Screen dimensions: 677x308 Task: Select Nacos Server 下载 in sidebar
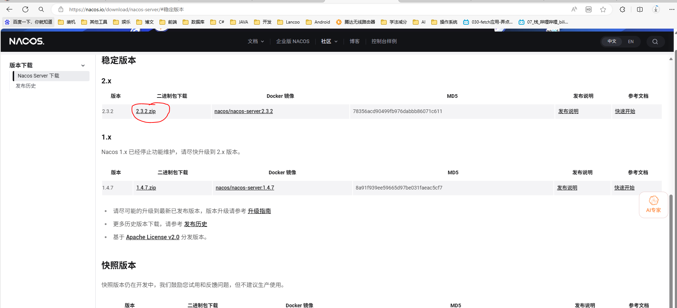coord(51,76)
